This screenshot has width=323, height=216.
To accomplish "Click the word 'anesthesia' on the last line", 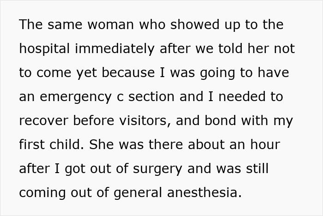I will tap(204, 192).
